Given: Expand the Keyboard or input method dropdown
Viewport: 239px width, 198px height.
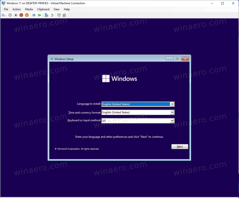Looking at the screenshot, I should point(172,121).
